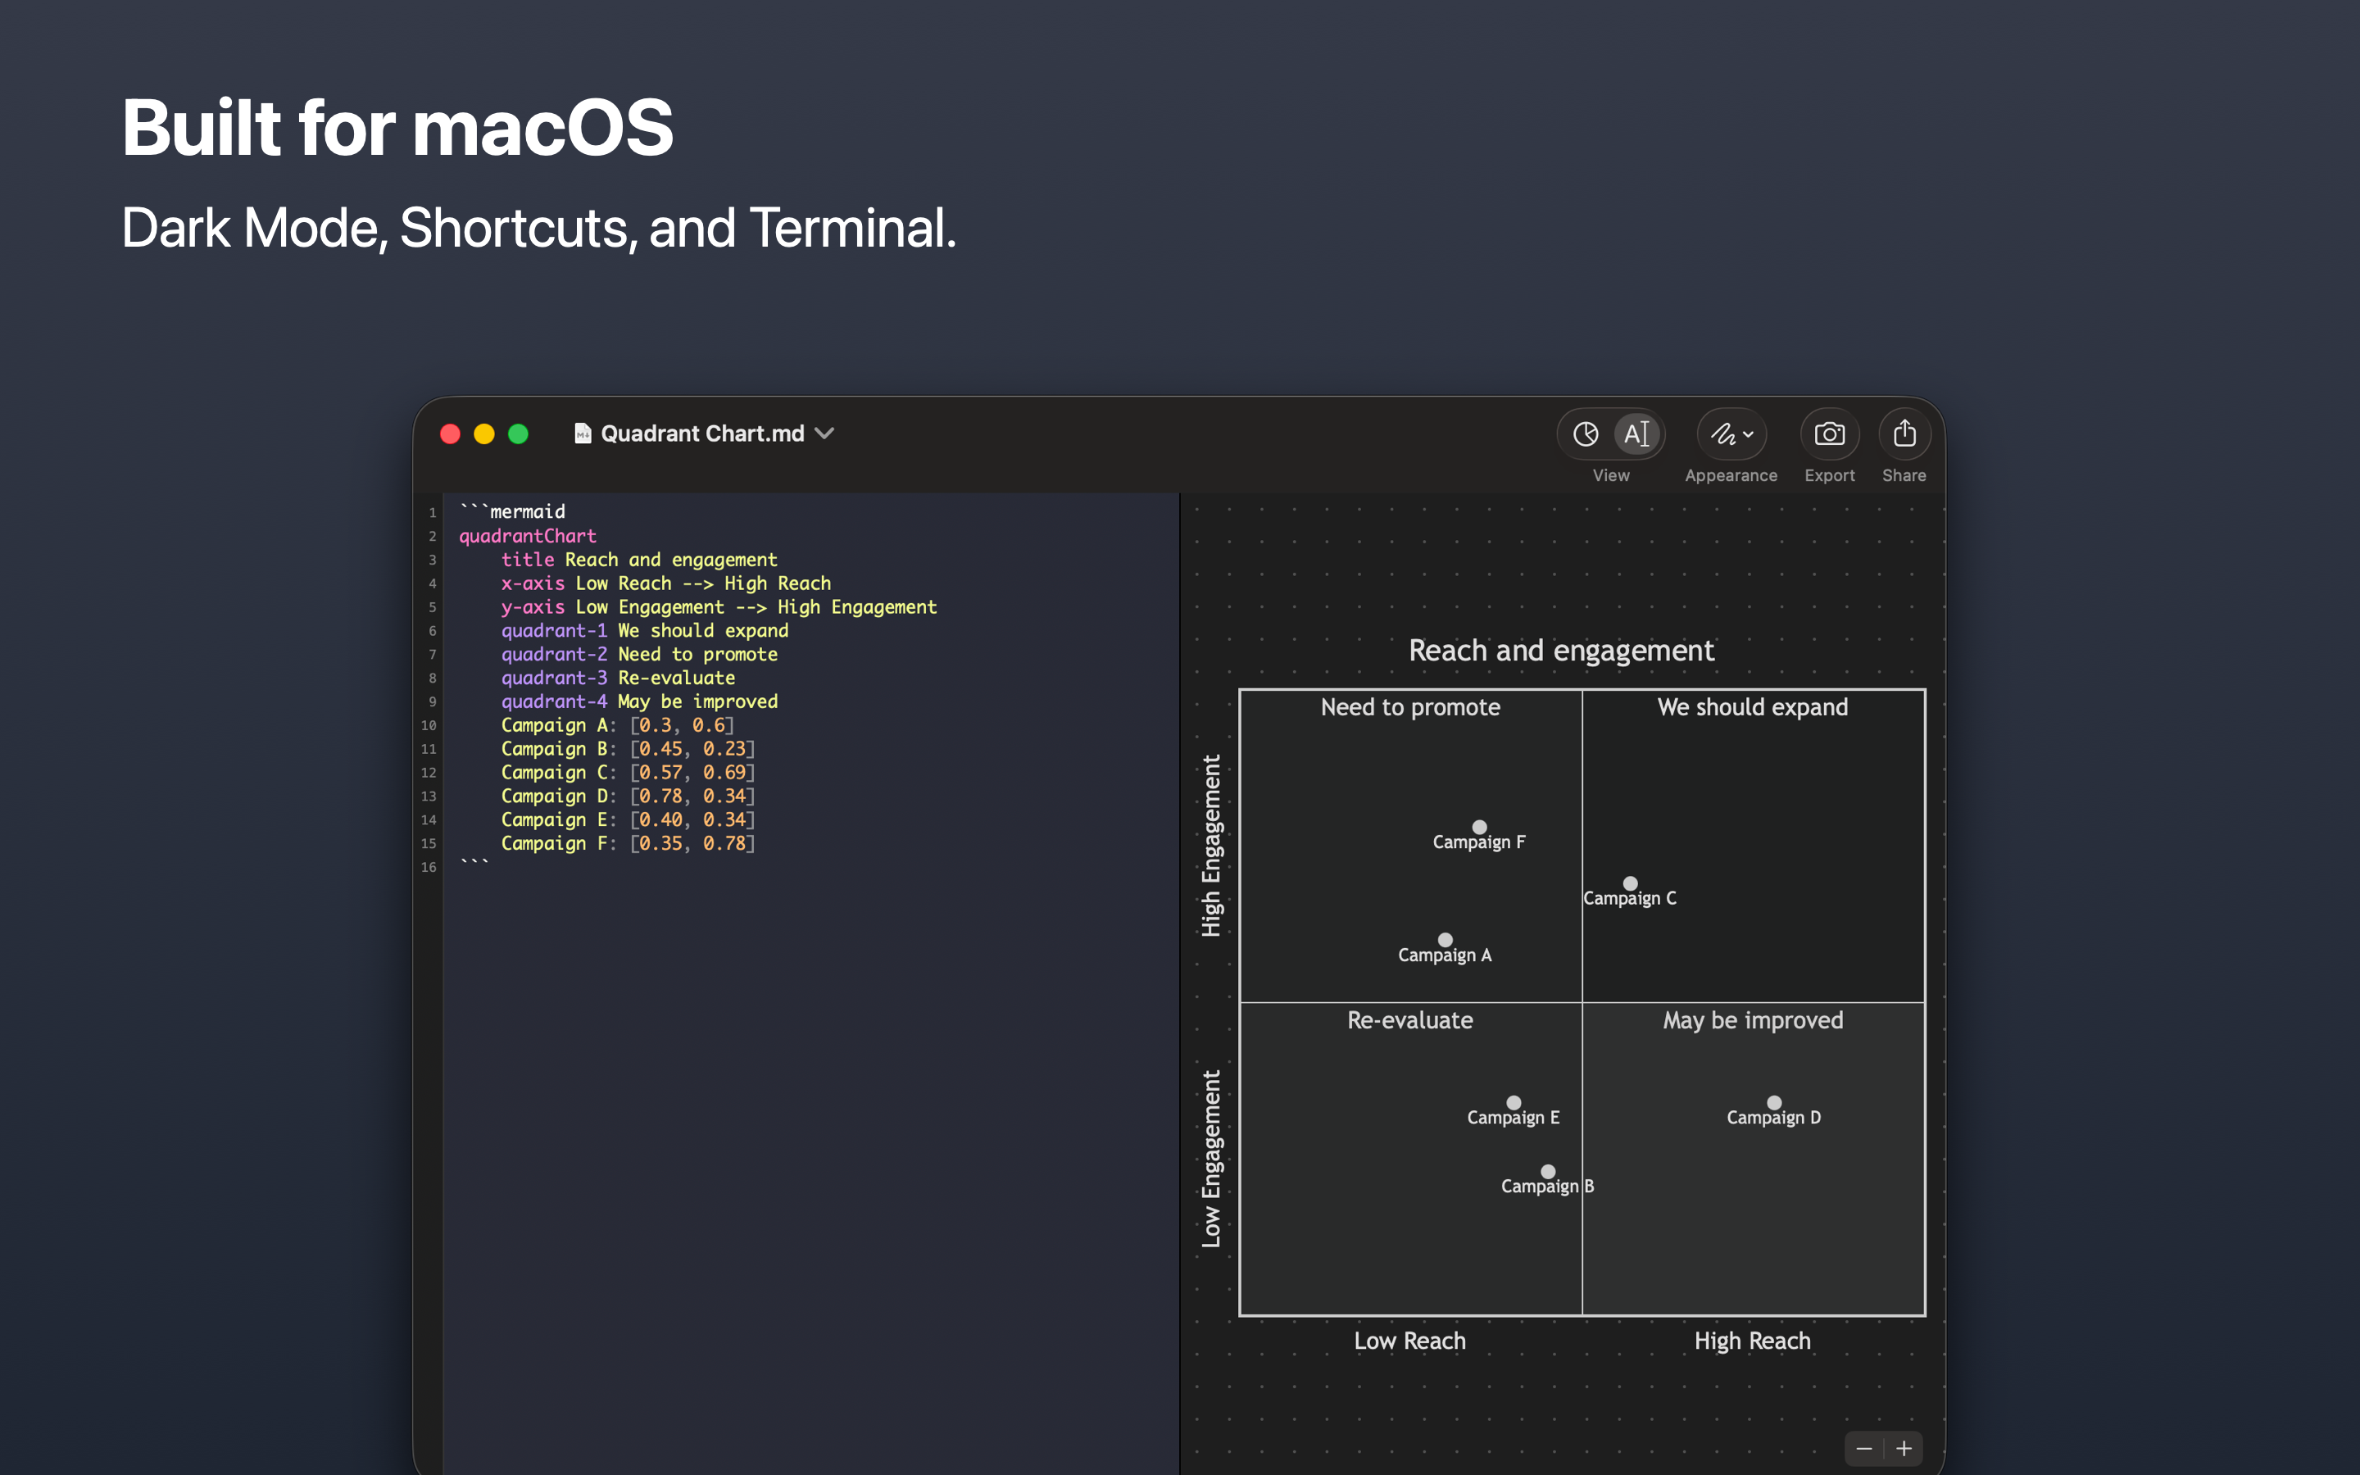Switch to text editor view icon
This screenshot has height=1475, width=2360.
coord(1637,434)
